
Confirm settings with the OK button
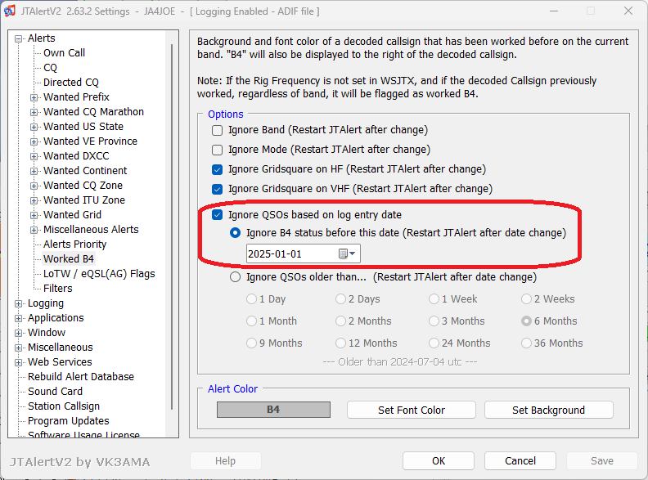pyautogui.click(x=439, y=460)
